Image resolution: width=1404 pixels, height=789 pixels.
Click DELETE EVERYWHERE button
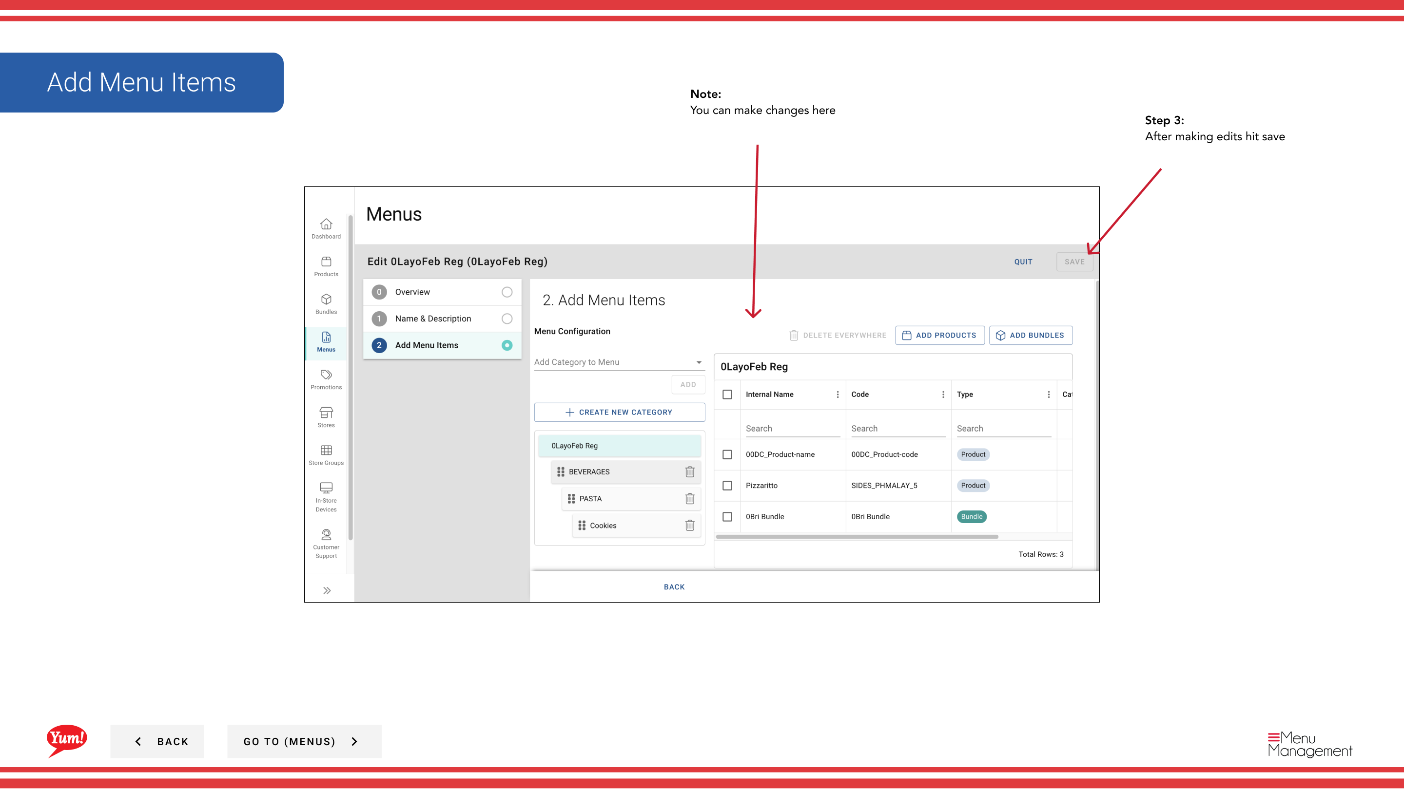click(x=838, y=335)
